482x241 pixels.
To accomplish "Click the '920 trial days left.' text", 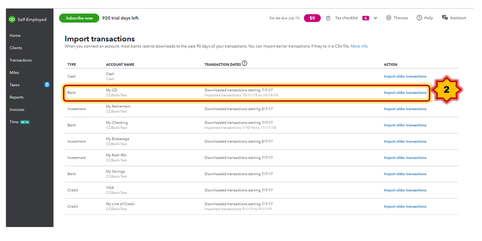I will coord(121,18).
